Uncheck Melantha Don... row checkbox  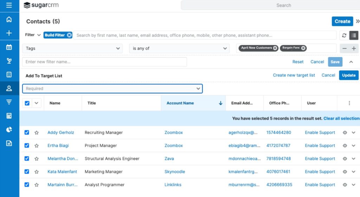click(x=27, y=158)
